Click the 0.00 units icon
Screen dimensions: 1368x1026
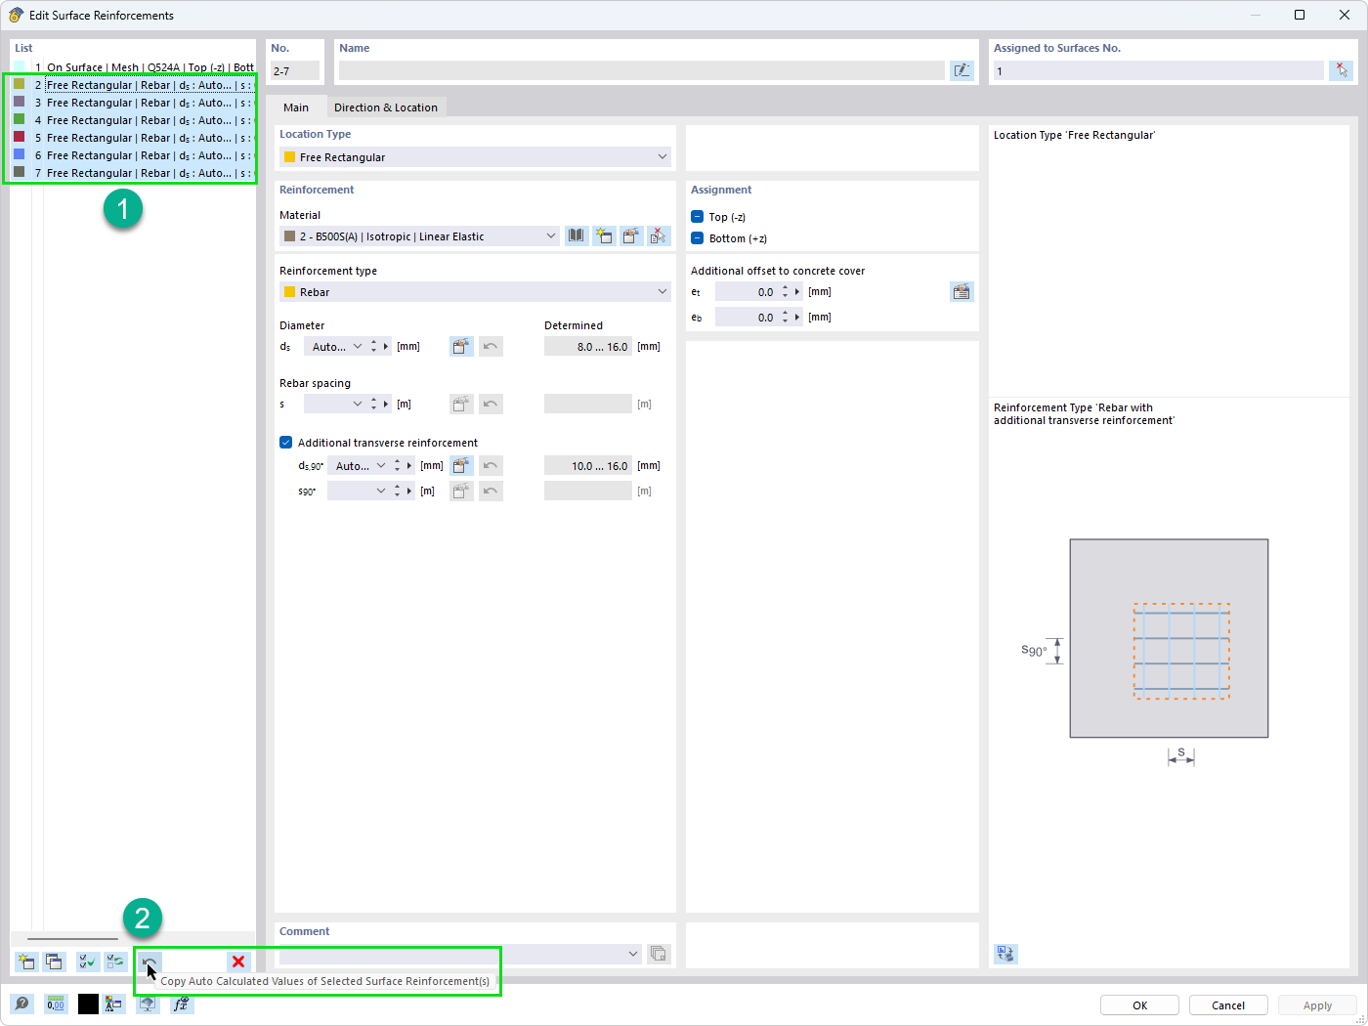pyautogui.click(x=56, y=1005)
